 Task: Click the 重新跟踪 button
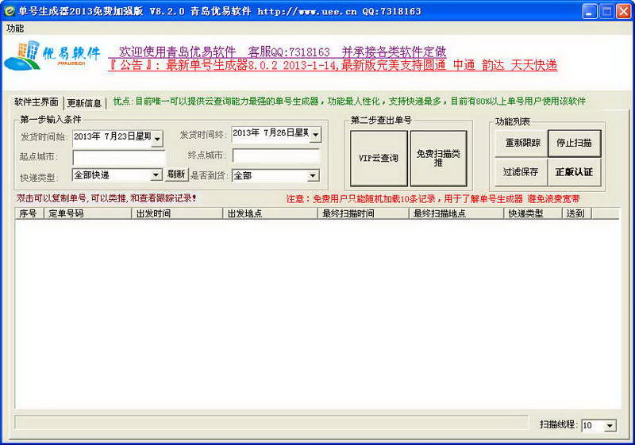point(522,144)
